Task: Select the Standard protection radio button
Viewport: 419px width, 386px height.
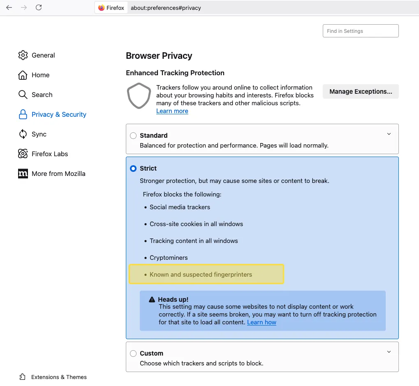Action: pyautogui.click(x=133, y=136)
